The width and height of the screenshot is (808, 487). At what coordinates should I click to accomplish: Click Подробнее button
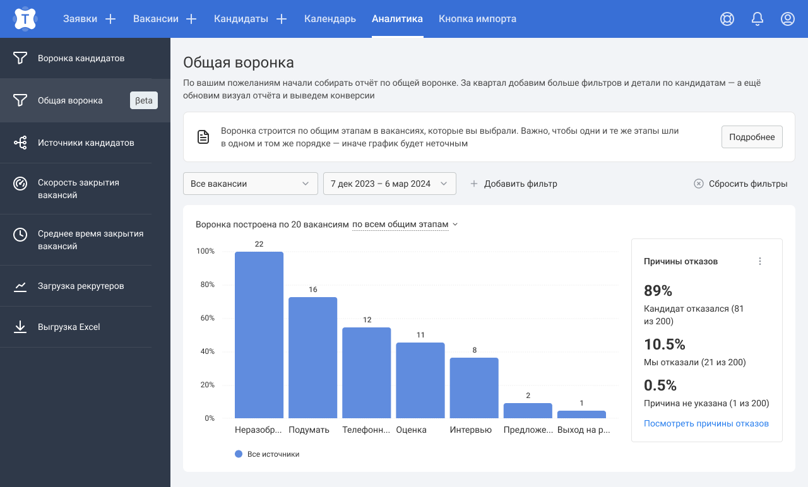pyautogui.click(x=752, y=137)
